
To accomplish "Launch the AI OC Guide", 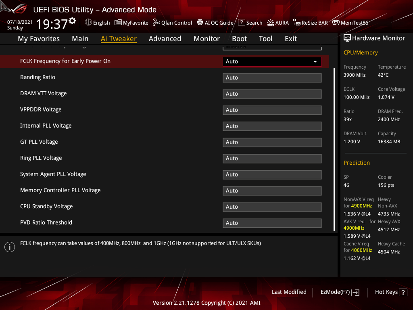I will coord(215,23).
